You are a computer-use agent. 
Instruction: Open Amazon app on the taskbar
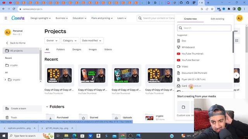click(x=98, y=136)
